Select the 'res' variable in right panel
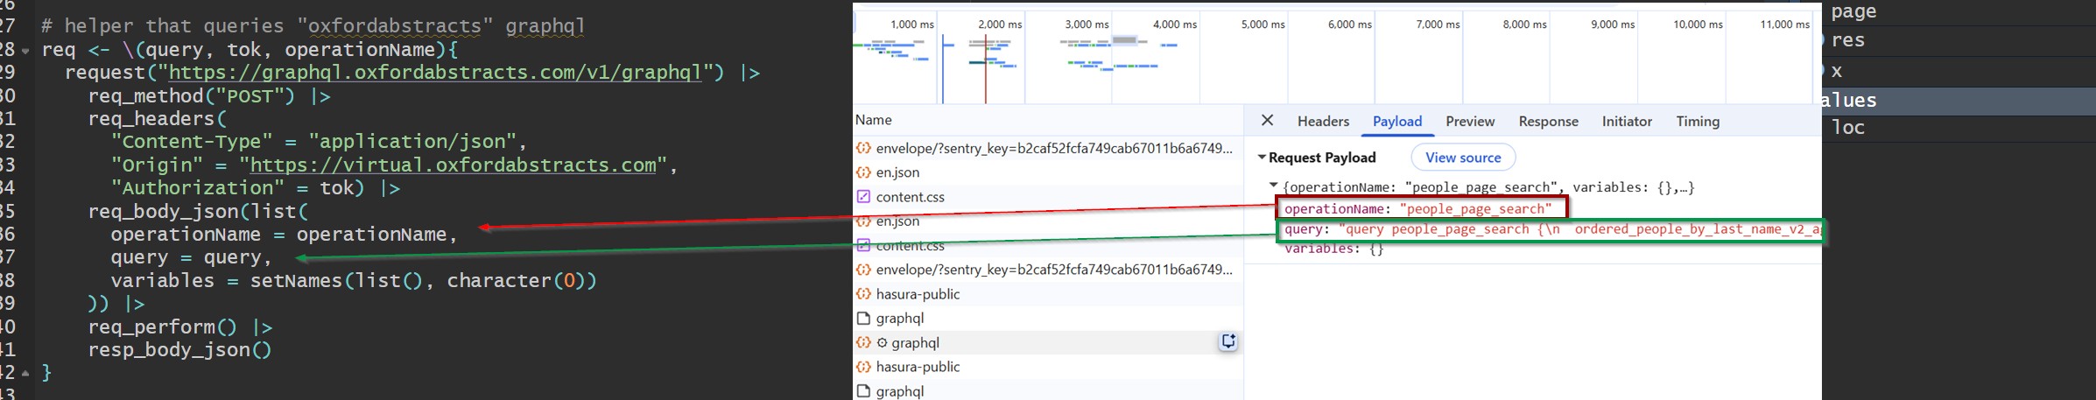Viewport: 2096px width, 400px height. click(x=1847, y=40)
